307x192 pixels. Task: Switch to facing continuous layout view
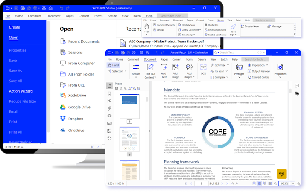click(270, 183)
